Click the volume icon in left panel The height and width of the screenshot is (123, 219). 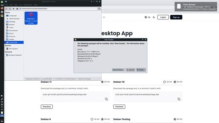point(2,96)
